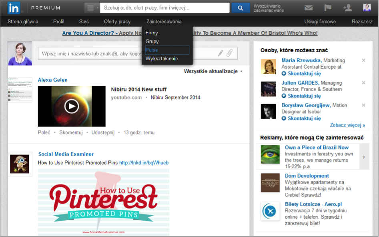Screen dimensions: 379x237
Task: Click the paperclip attach icon
Action: pyautogui.click(x=229, y=53)
